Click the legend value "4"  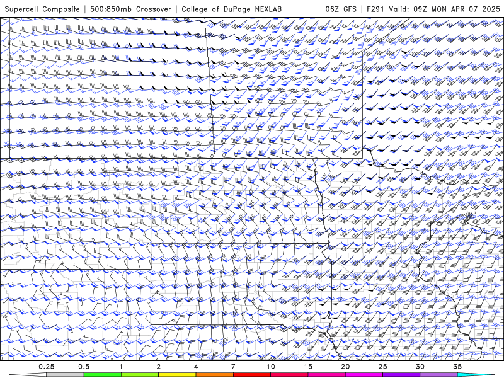pos(196,367)
